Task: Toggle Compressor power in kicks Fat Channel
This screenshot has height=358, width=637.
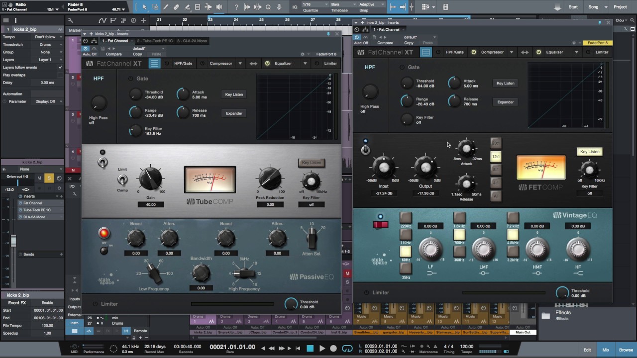Action: tap(203, 63)
